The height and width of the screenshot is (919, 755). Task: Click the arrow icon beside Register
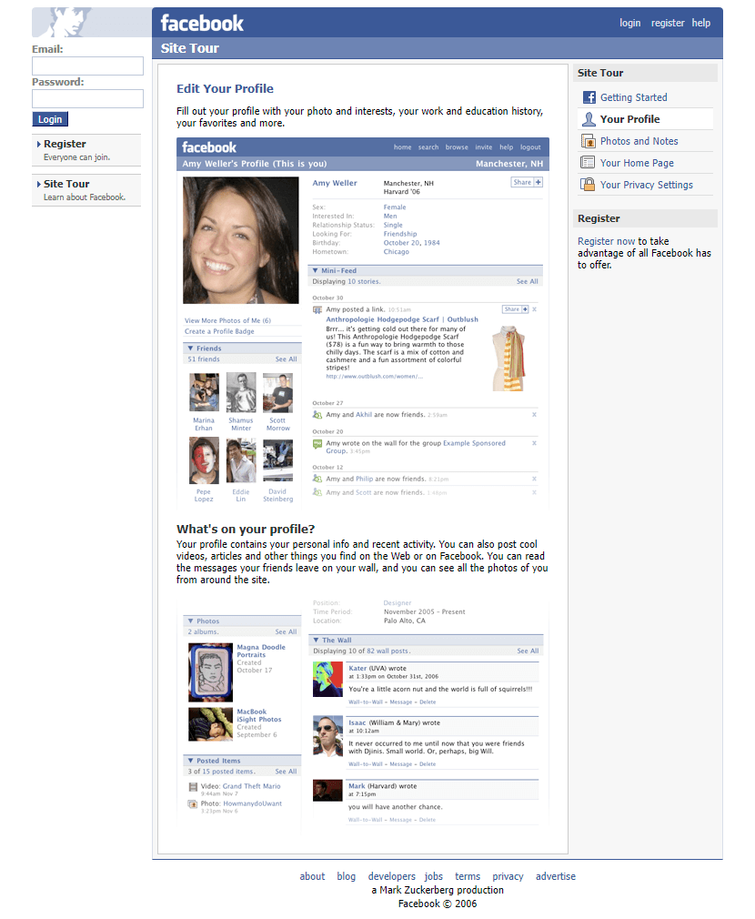pyautogui.click(x=38, y=144)
